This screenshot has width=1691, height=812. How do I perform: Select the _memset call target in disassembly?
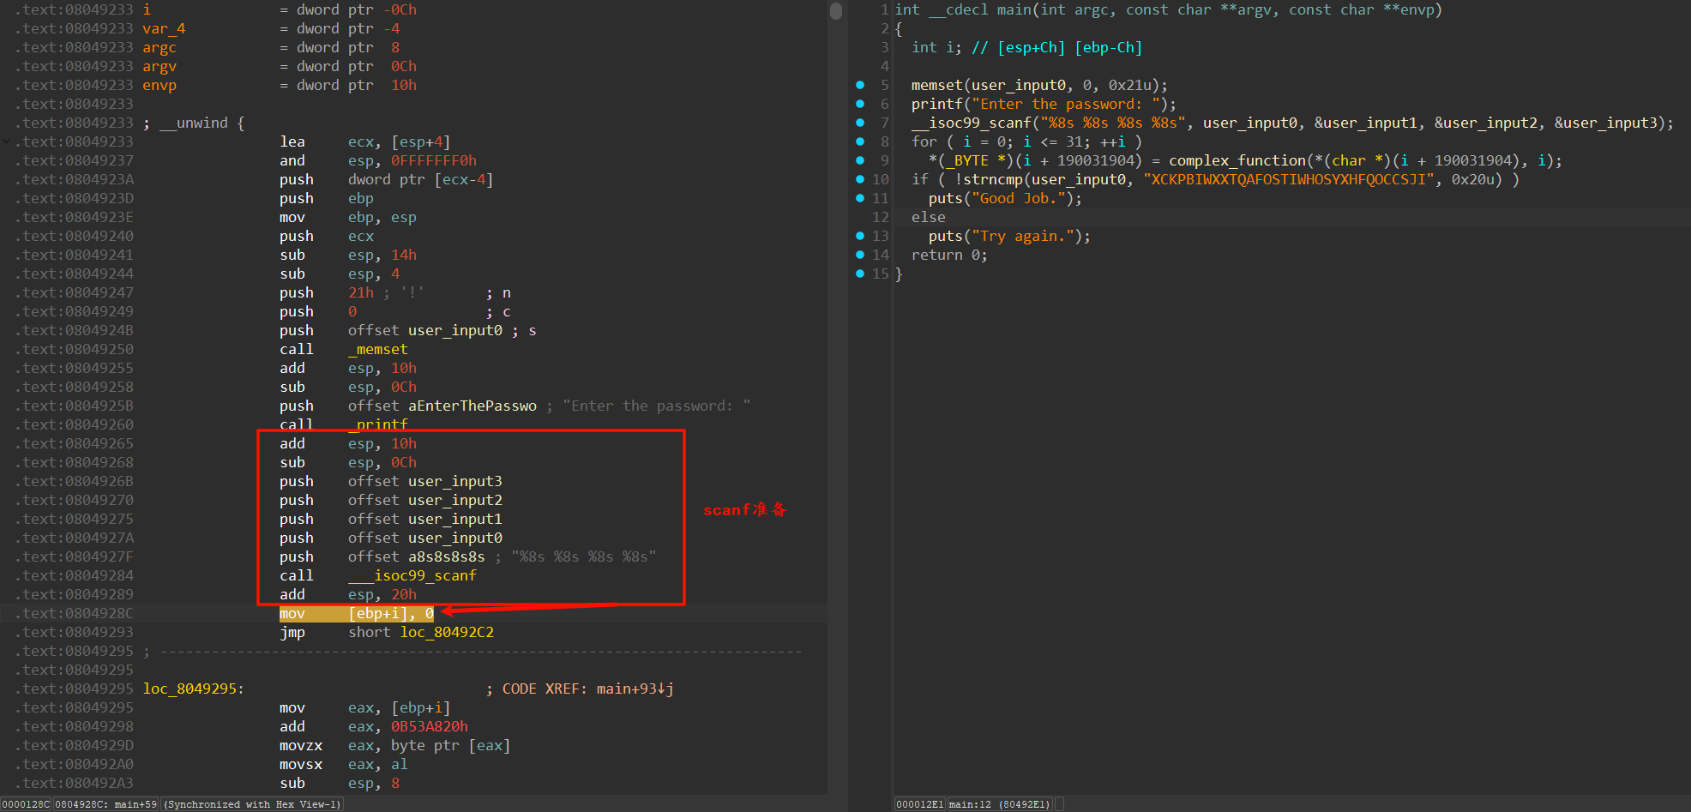point(378,349)
